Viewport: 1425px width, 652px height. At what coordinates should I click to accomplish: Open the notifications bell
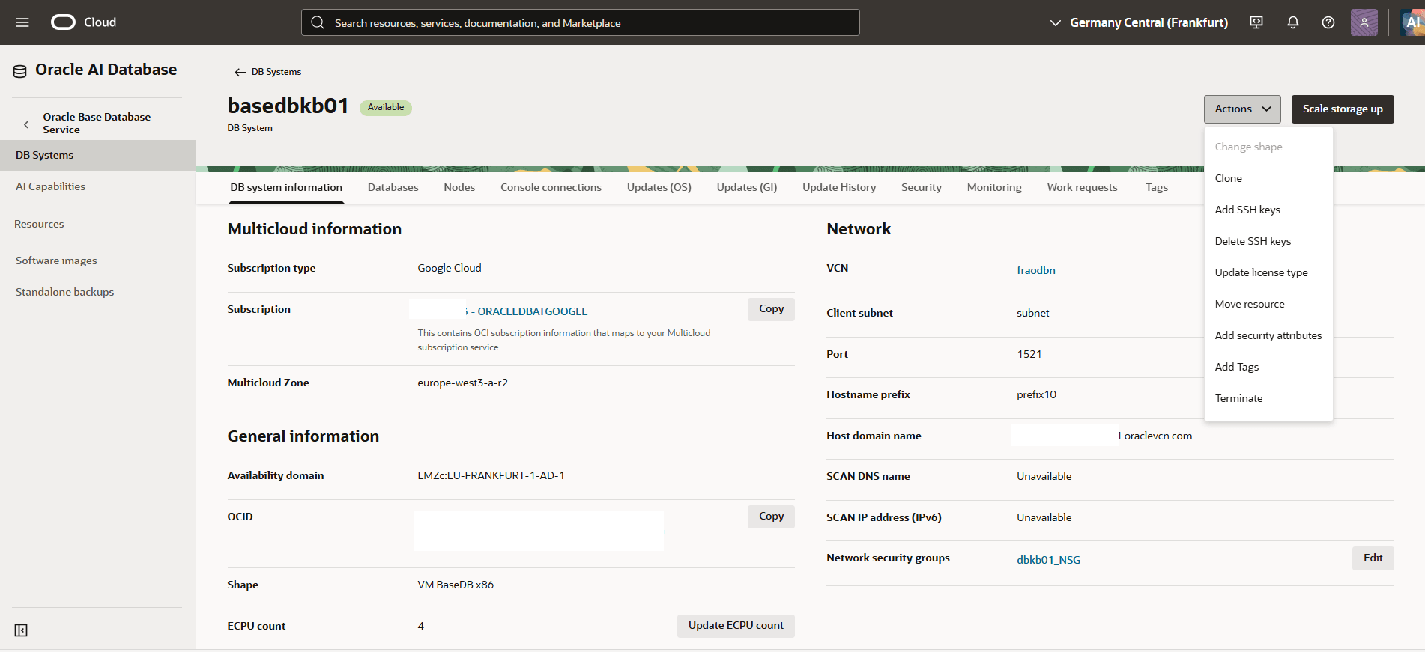pos(1293,22)
